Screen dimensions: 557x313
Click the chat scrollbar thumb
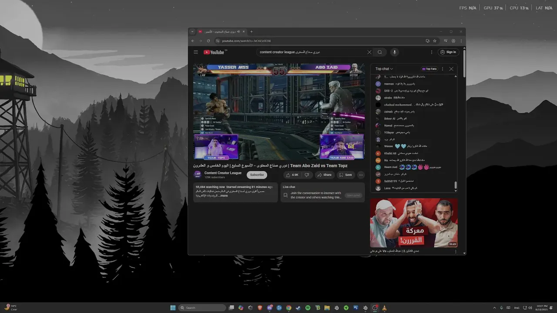coord(456,186)
